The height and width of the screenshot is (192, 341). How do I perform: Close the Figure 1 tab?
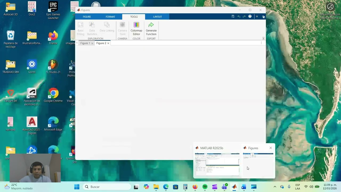point(92,43)
